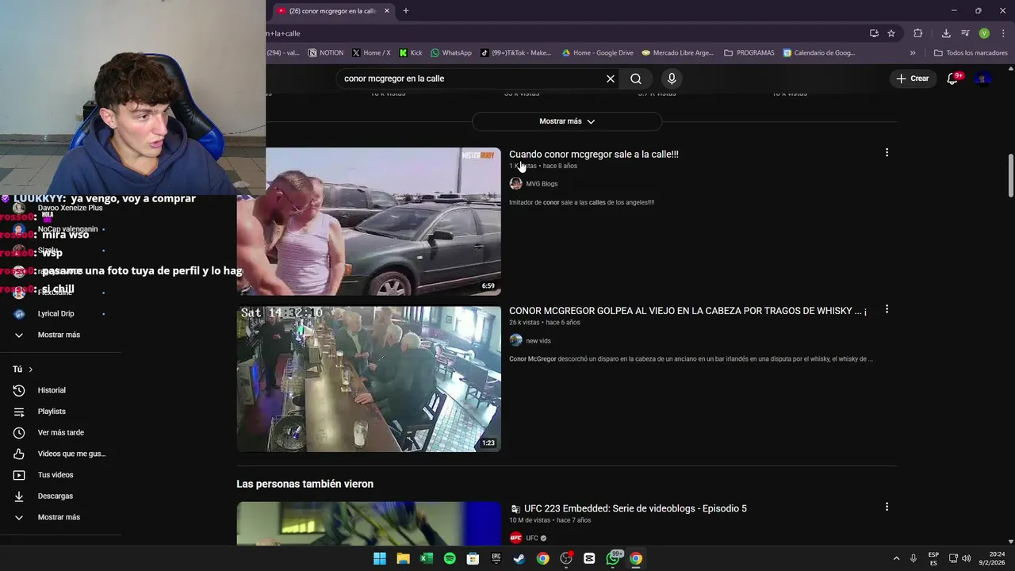Open options for UFC 223 Embedded video

click(x=887, y=507)
